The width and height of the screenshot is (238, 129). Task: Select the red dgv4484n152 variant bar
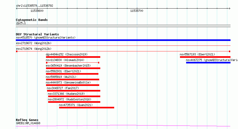[x=73, y=57]
